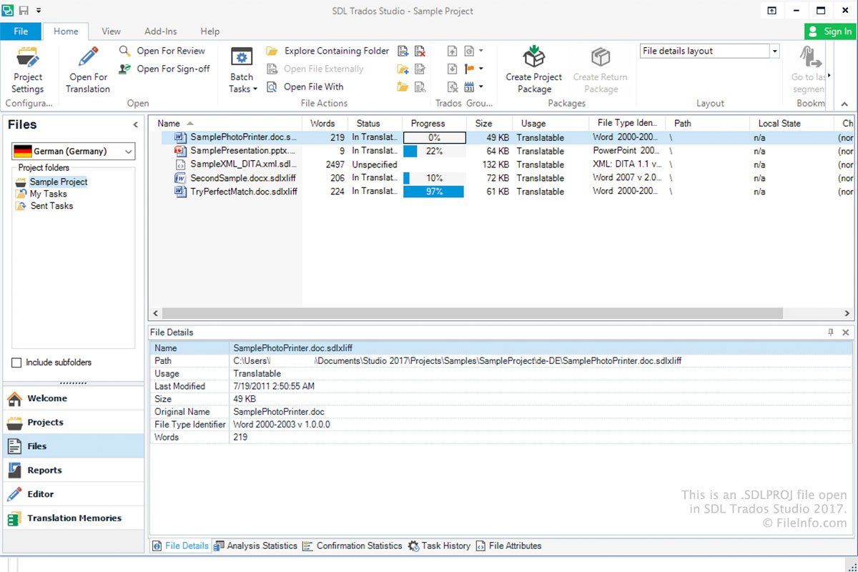Click the Save icon in the title bar
858x572 pixels.
tap(24, 11)
